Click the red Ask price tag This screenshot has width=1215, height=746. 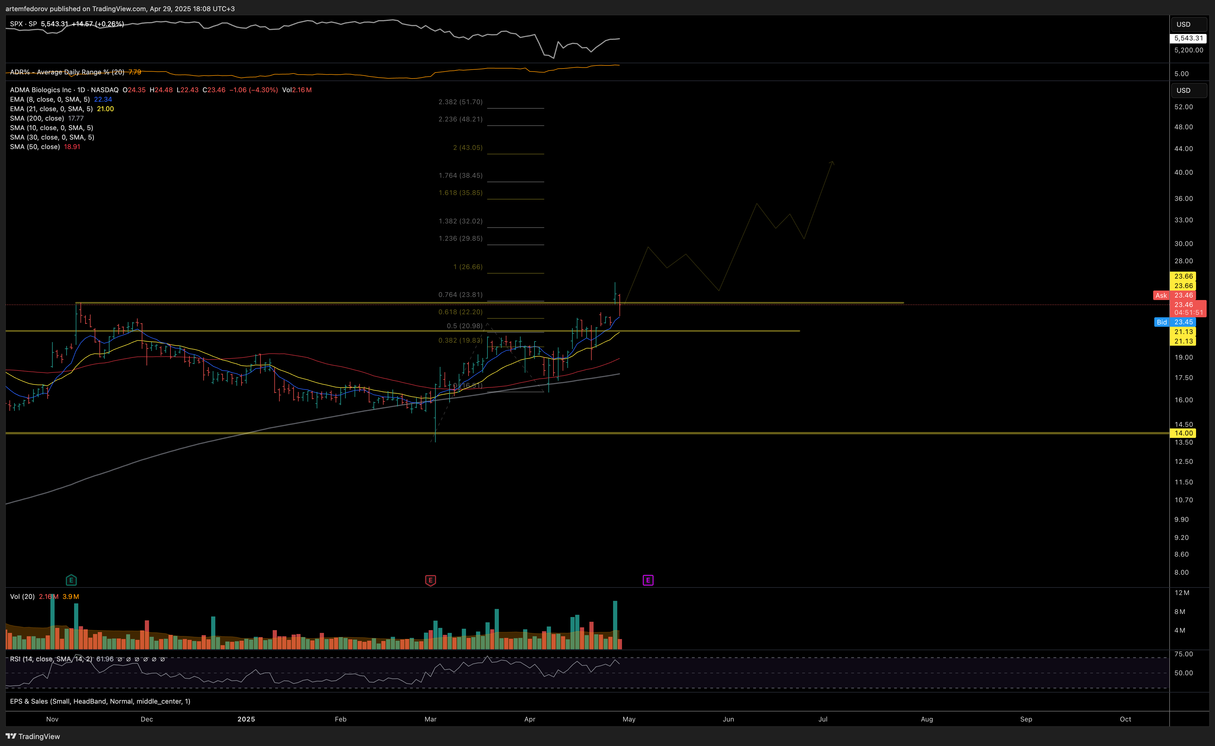[x=1161, y=296]
